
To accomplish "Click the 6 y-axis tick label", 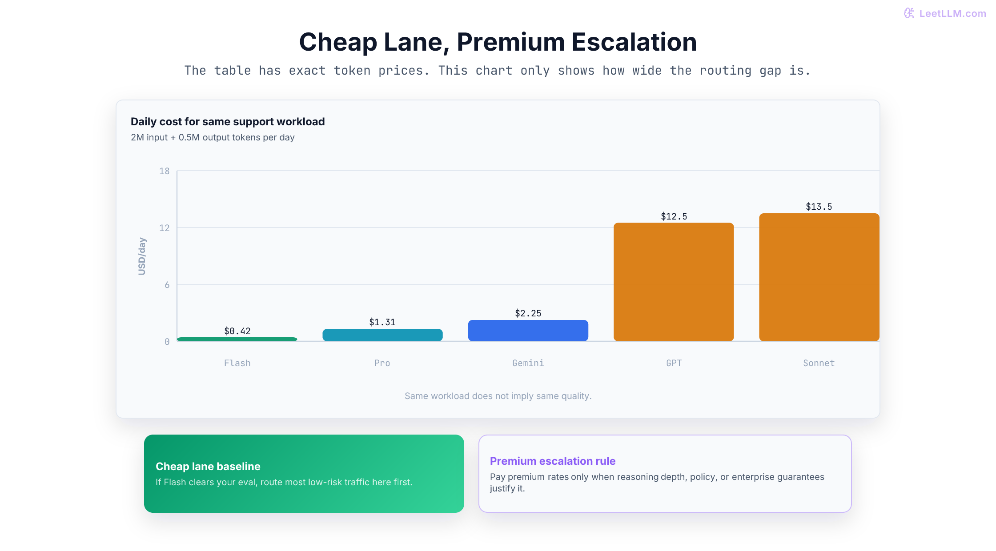I will (x=167, y=285).
